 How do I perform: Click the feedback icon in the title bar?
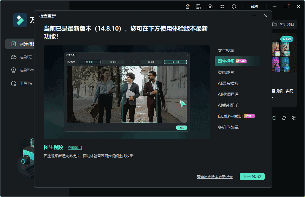point(198,6)
